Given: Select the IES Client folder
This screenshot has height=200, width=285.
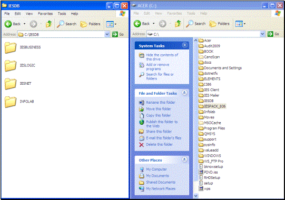Looking at the screenshot, I should coord(209,90).
